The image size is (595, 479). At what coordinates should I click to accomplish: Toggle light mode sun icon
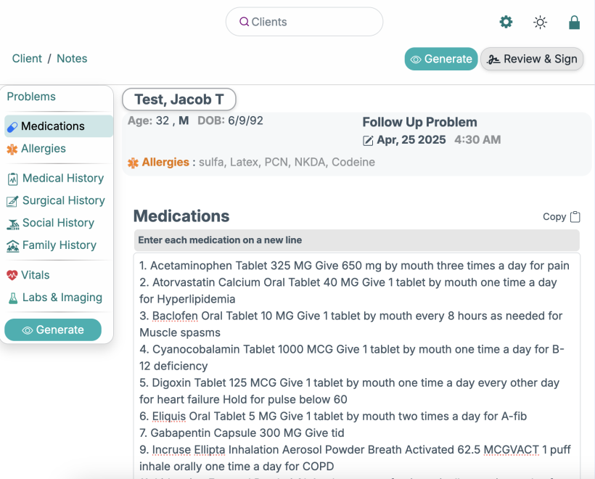pyautogui.click(x=540, y=22)
